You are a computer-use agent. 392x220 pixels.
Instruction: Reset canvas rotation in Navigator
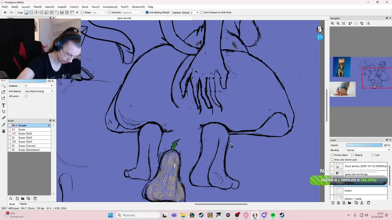pyautogui.click(x=356, y=24)
